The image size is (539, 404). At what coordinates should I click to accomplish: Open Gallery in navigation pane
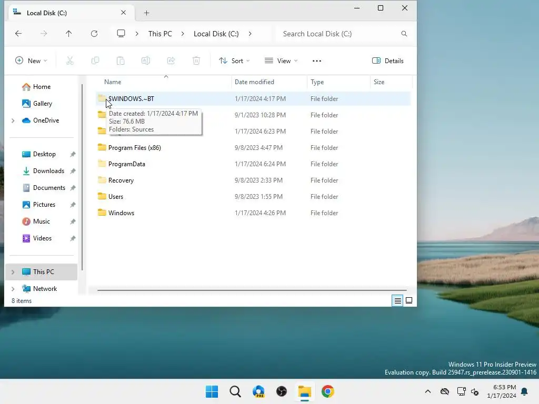[x=42, y=104]
